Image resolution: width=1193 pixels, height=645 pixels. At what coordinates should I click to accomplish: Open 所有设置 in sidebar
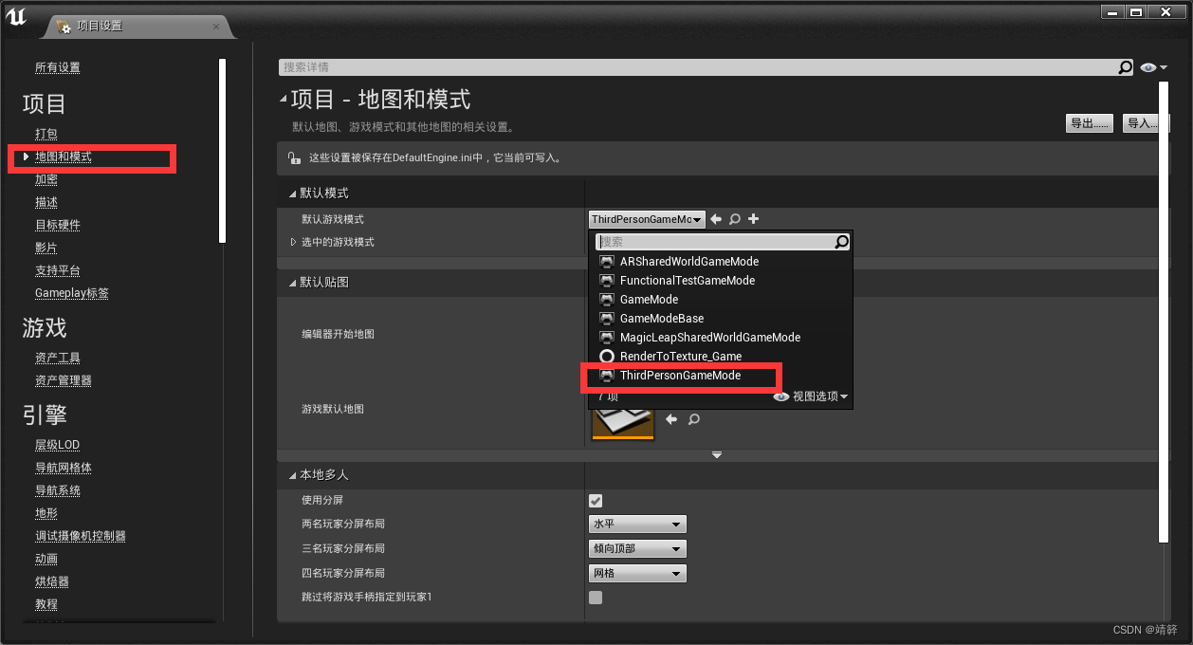pos(58,67)
